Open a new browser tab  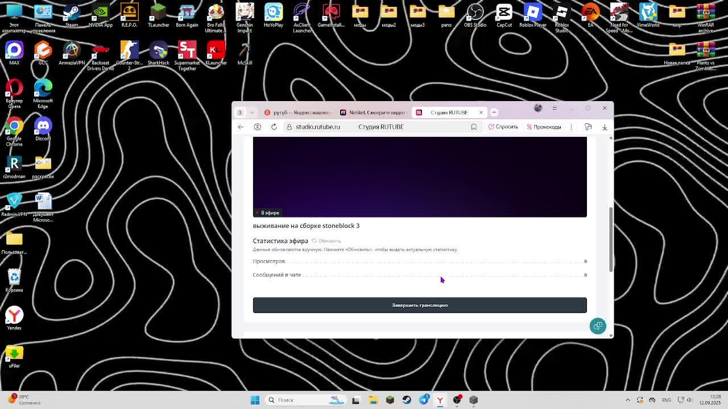tap(494, 112)
